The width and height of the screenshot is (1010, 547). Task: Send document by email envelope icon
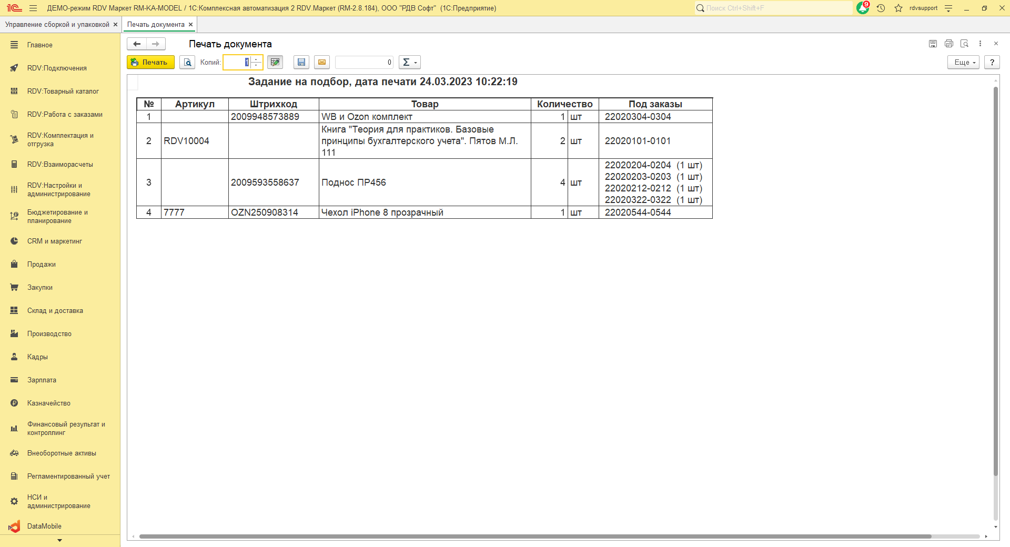(322, 62)
